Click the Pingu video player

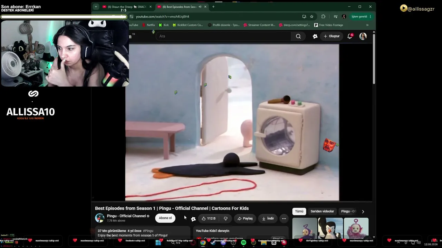pos(232,122)
